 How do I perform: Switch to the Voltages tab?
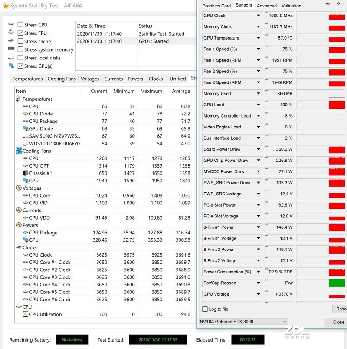[x=90, y=79]
